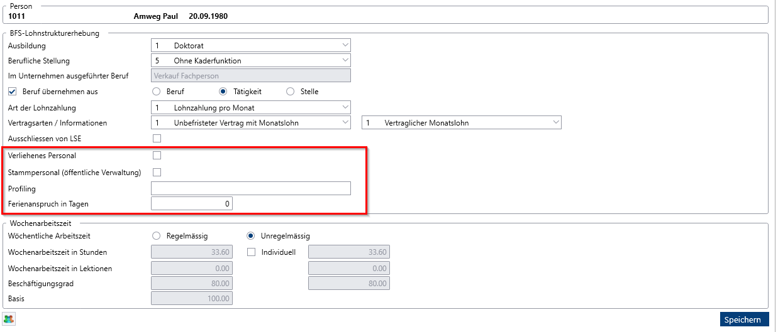
Task: Expand the Unbefristeter Vertrag mit Monatslohn dropdown
Action: point(251,123)
